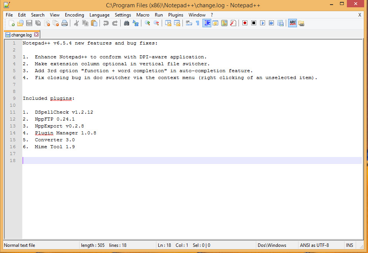Click the text 'Included plugins:'

(x=48, y=98)
